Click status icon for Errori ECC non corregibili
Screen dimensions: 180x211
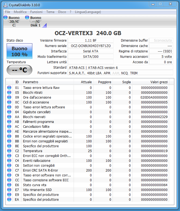(x=9, y=156)
